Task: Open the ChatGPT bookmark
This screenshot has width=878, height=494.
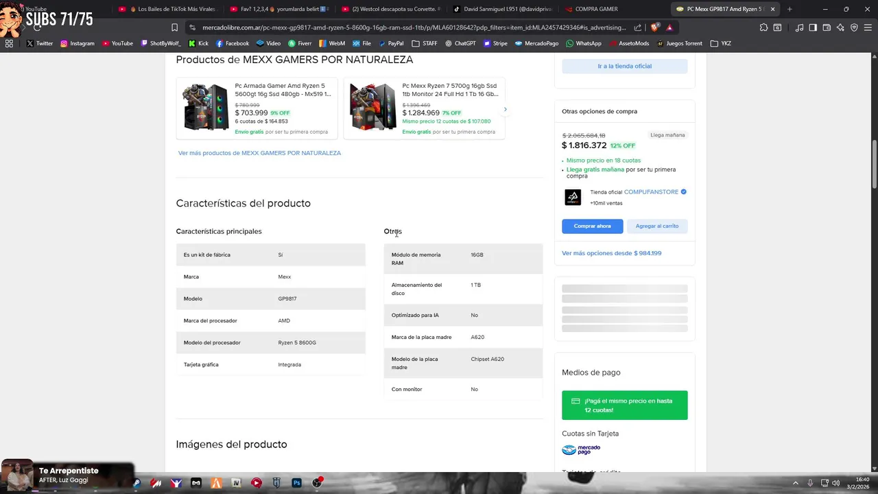Action: [460, 43]
